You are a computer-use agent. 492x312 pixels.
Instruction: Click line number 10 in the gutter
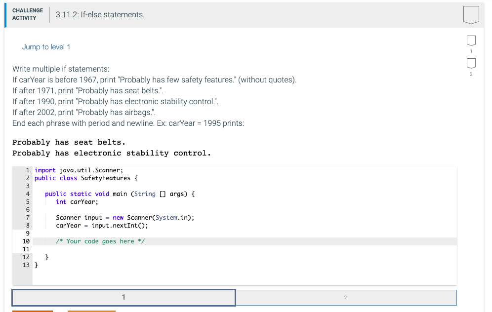26,241
